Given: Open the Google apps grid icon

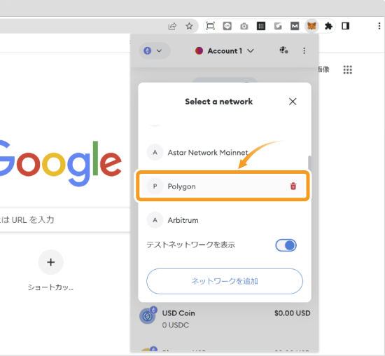Looking at the screenshot, I should [x=347, y=69].
